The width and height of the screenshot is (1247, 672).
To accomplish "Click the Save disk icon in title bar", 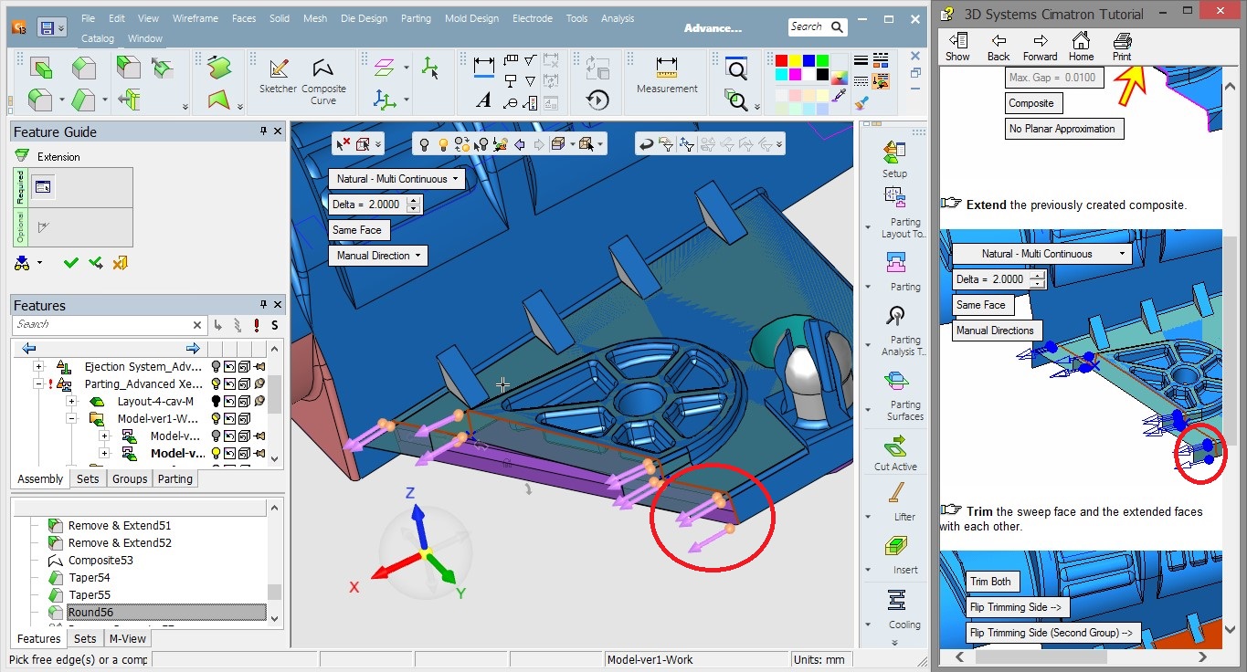I will click(46, 27).
